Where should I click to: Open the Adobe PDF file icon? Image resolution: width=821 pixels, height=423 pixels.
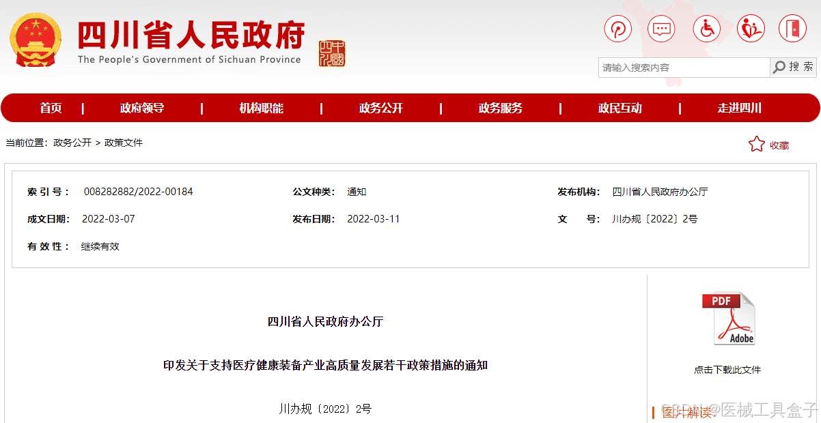[x=728, y=319]
